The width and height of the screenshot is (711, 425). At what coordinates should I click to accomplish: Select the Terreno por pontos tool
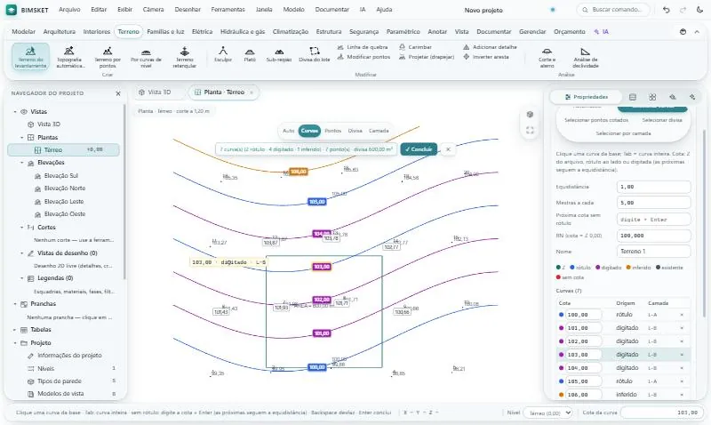pyautogui.click(x=108, y=57)
